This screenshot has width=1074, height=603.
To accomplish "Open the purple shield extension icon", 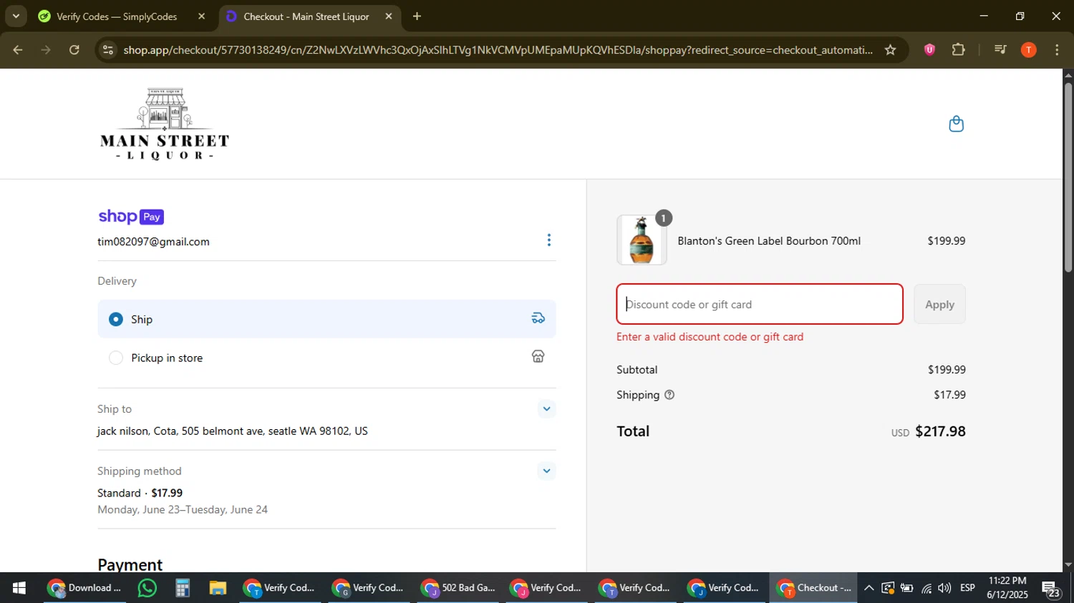I will pyautogui.click(x=929, y=50).
